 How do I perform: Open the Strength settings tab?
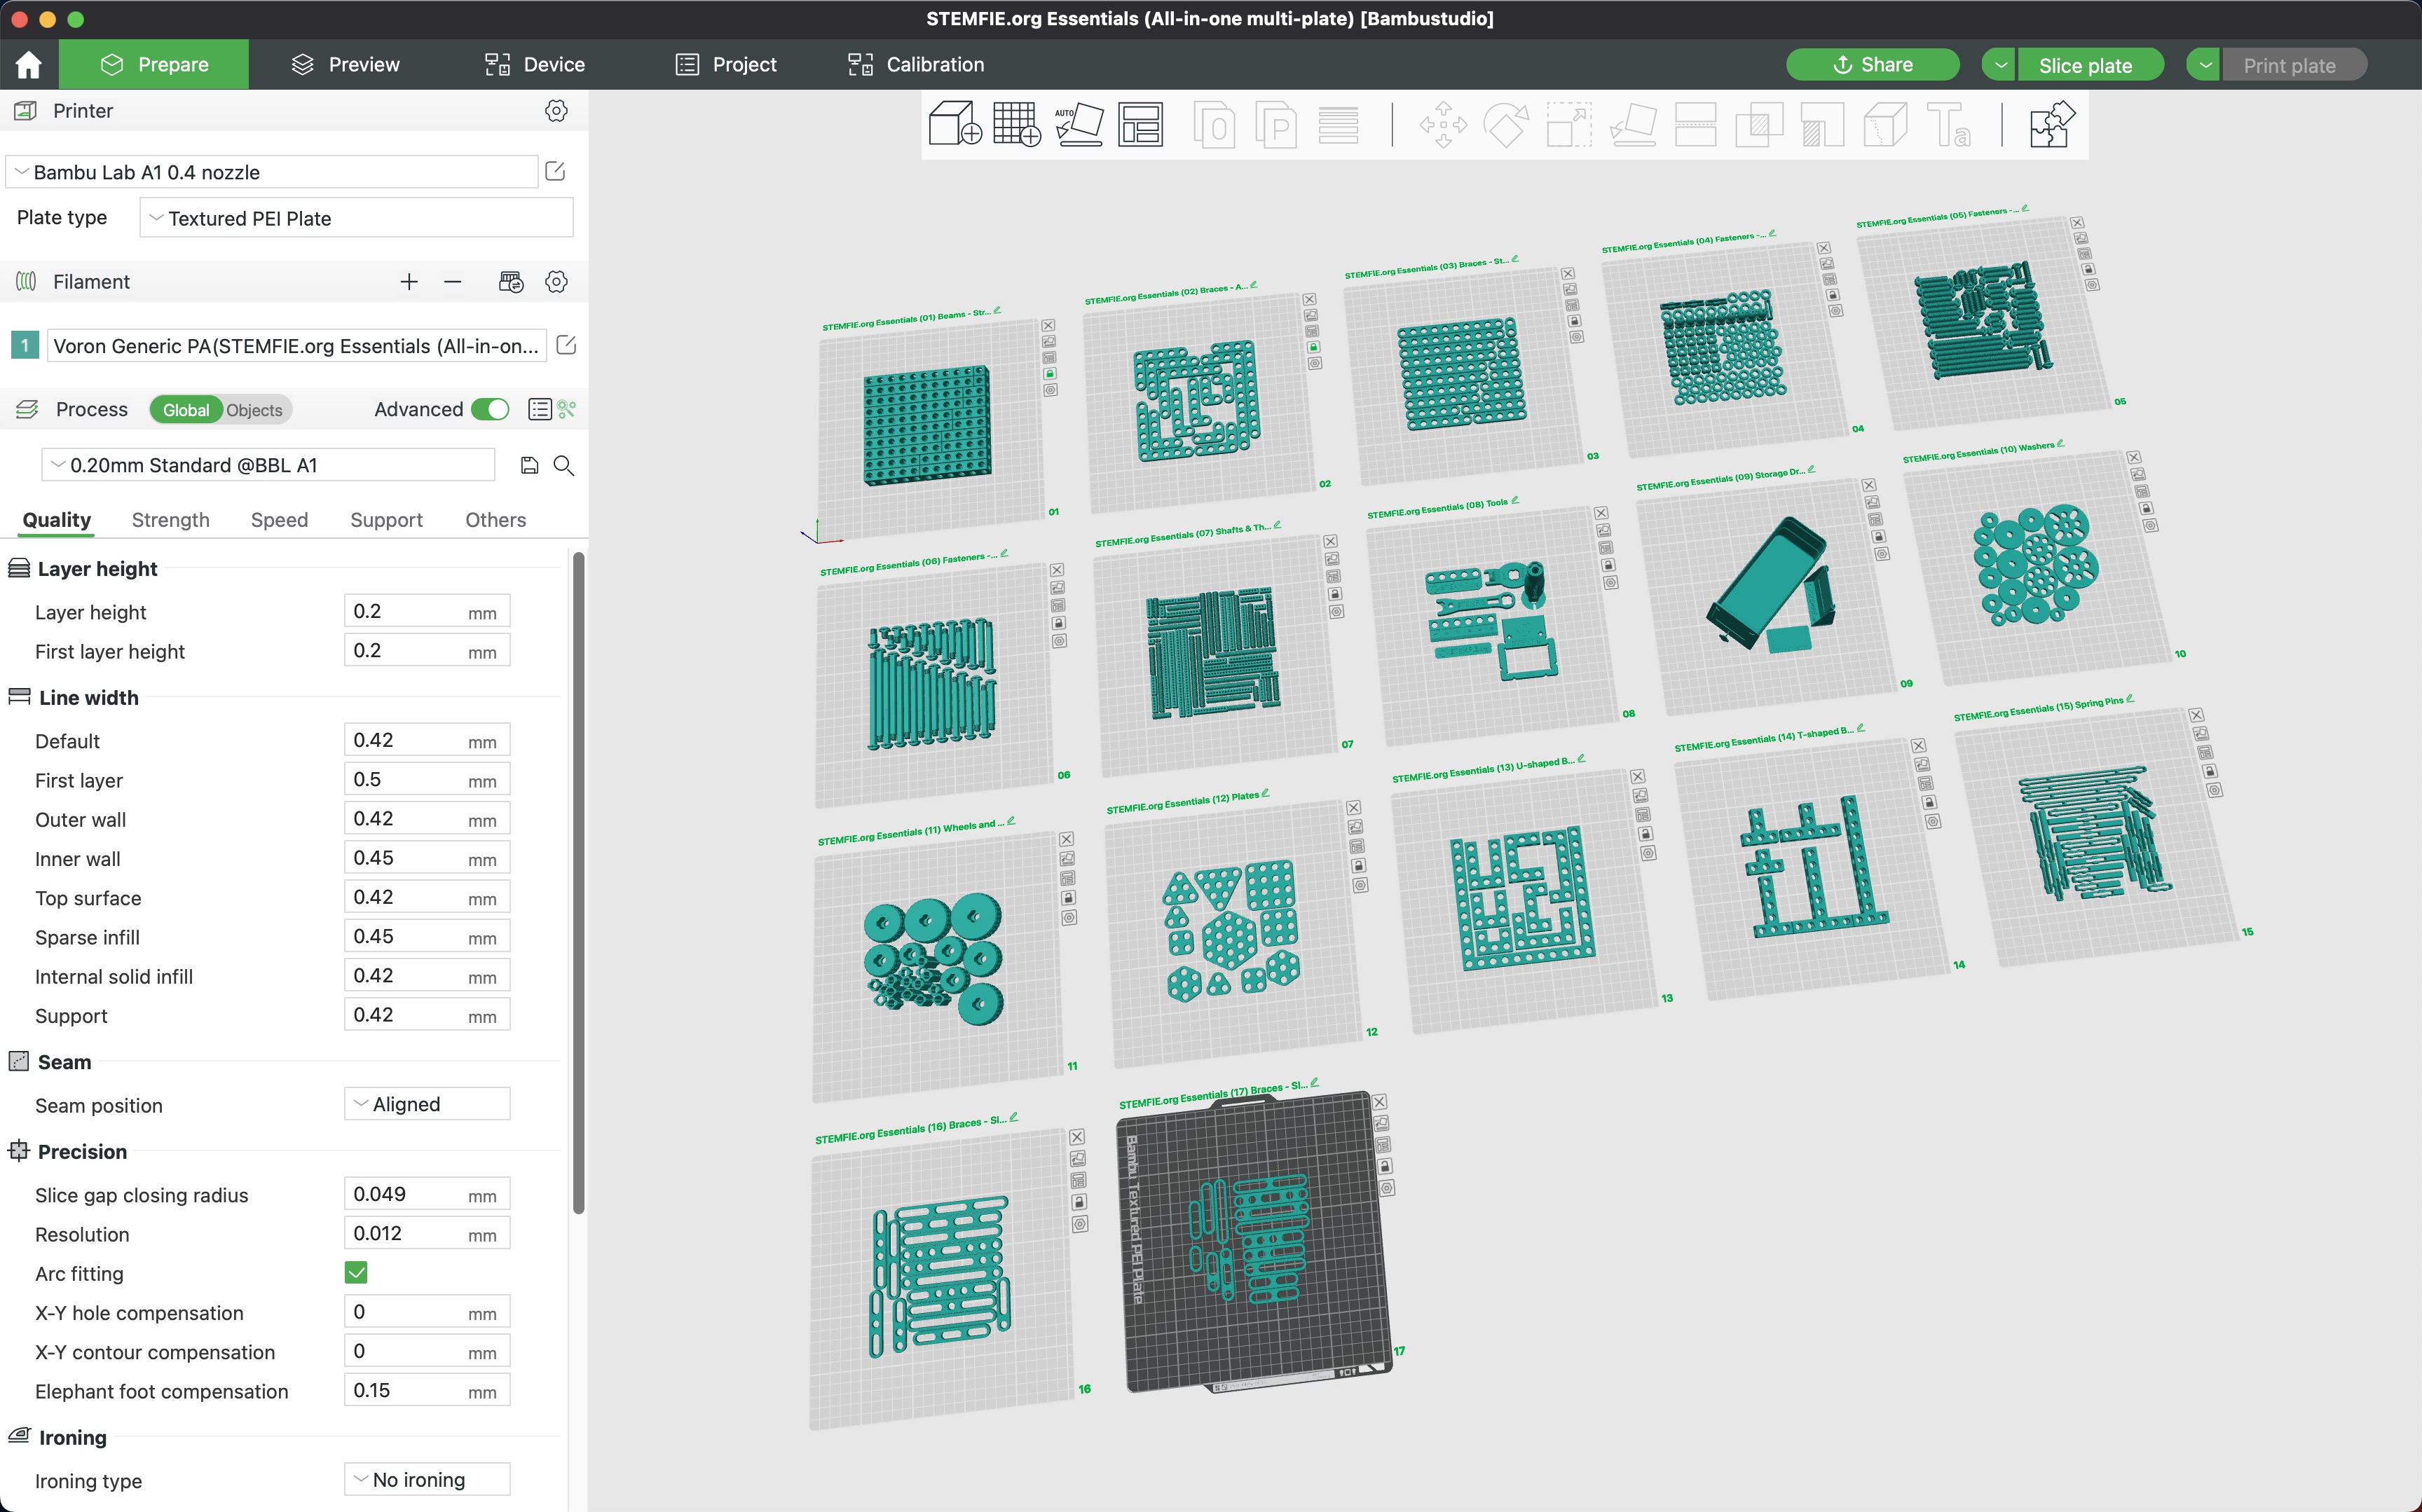(x=170, y=520)
